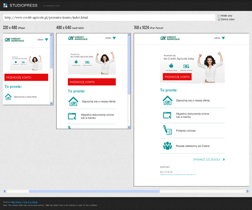Click the browser window icon in iPad preview
Viewport: 252px width, 210px height.
pyautogui.click(x=167, y=115)
